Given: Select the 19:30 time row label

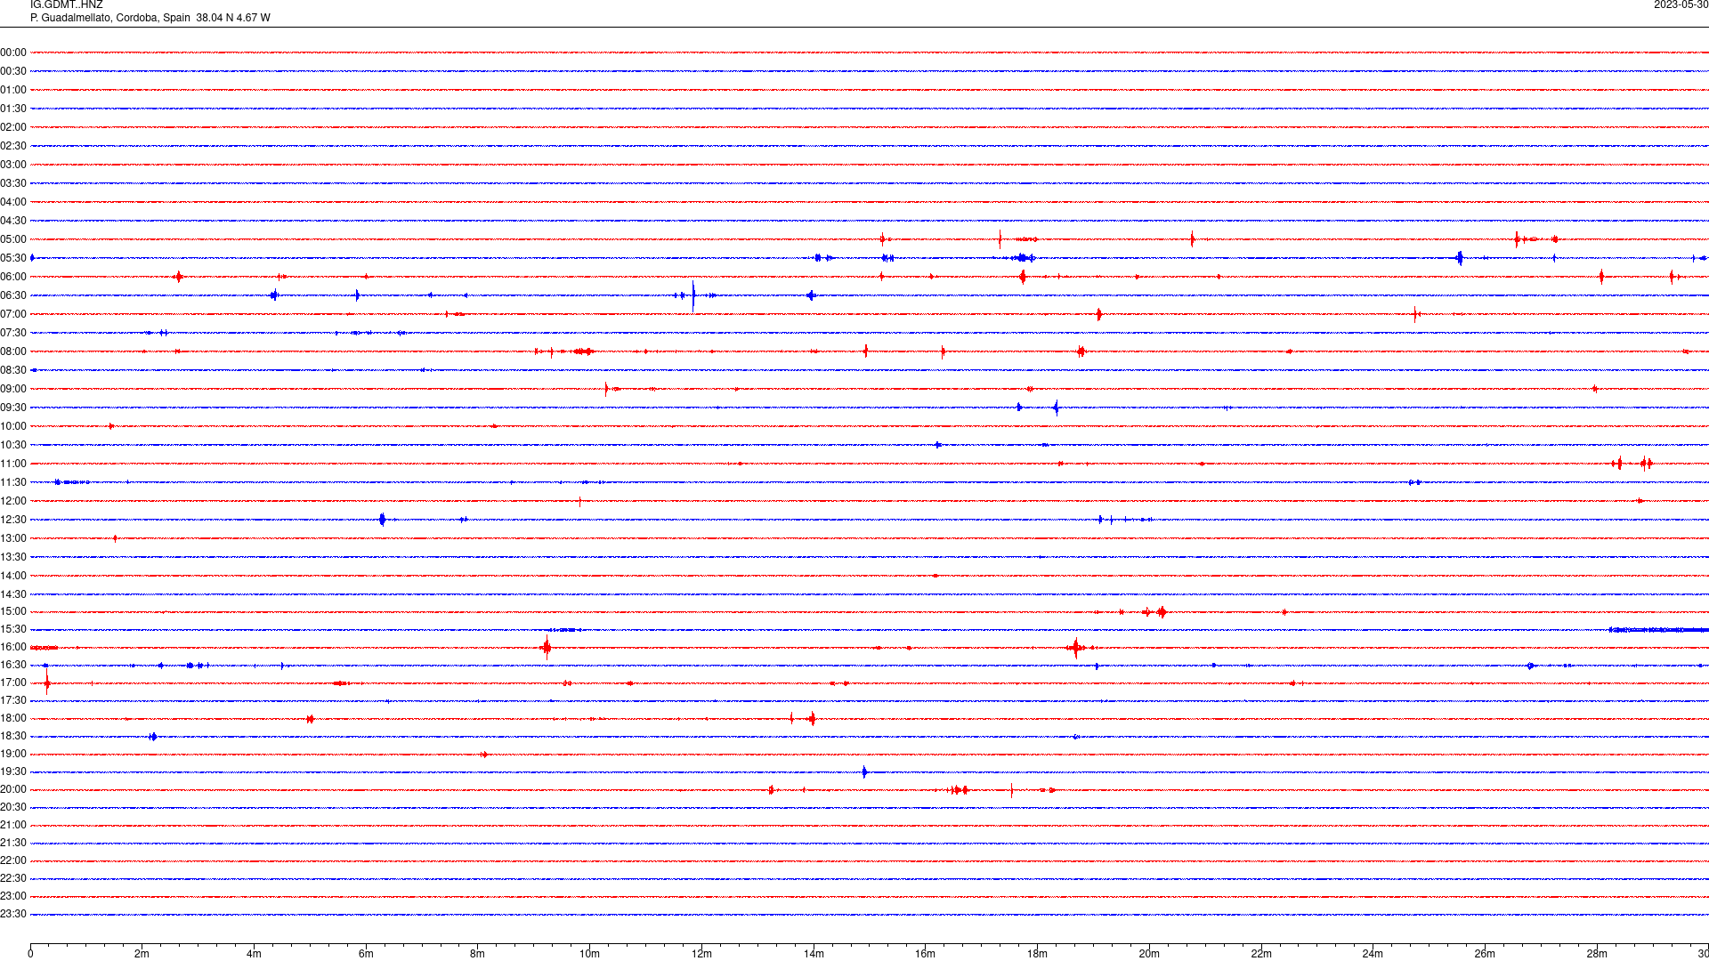Looking at the screenshot, I should pos(13,771).
